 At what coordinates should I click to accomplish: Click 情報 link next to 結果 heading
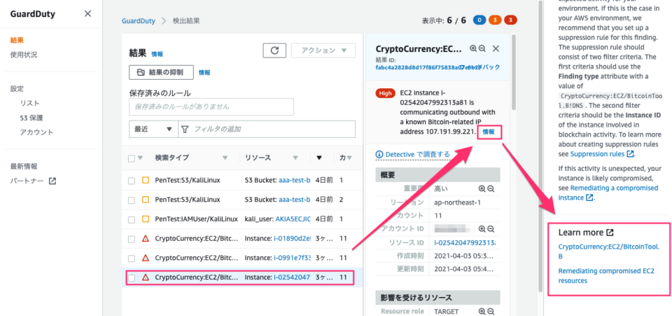pos(157,54)
